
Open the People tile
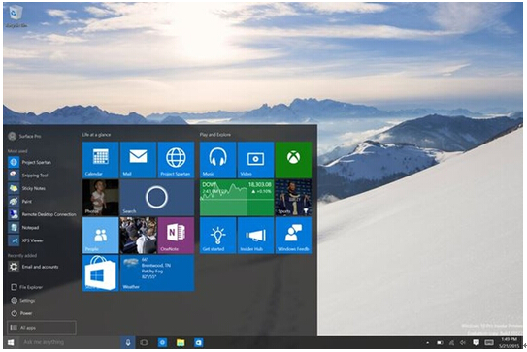point(101,235)
